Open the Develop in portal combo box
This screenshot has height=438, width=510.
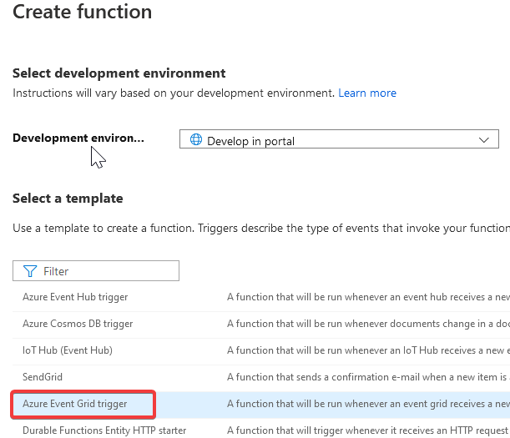[339, 139]
